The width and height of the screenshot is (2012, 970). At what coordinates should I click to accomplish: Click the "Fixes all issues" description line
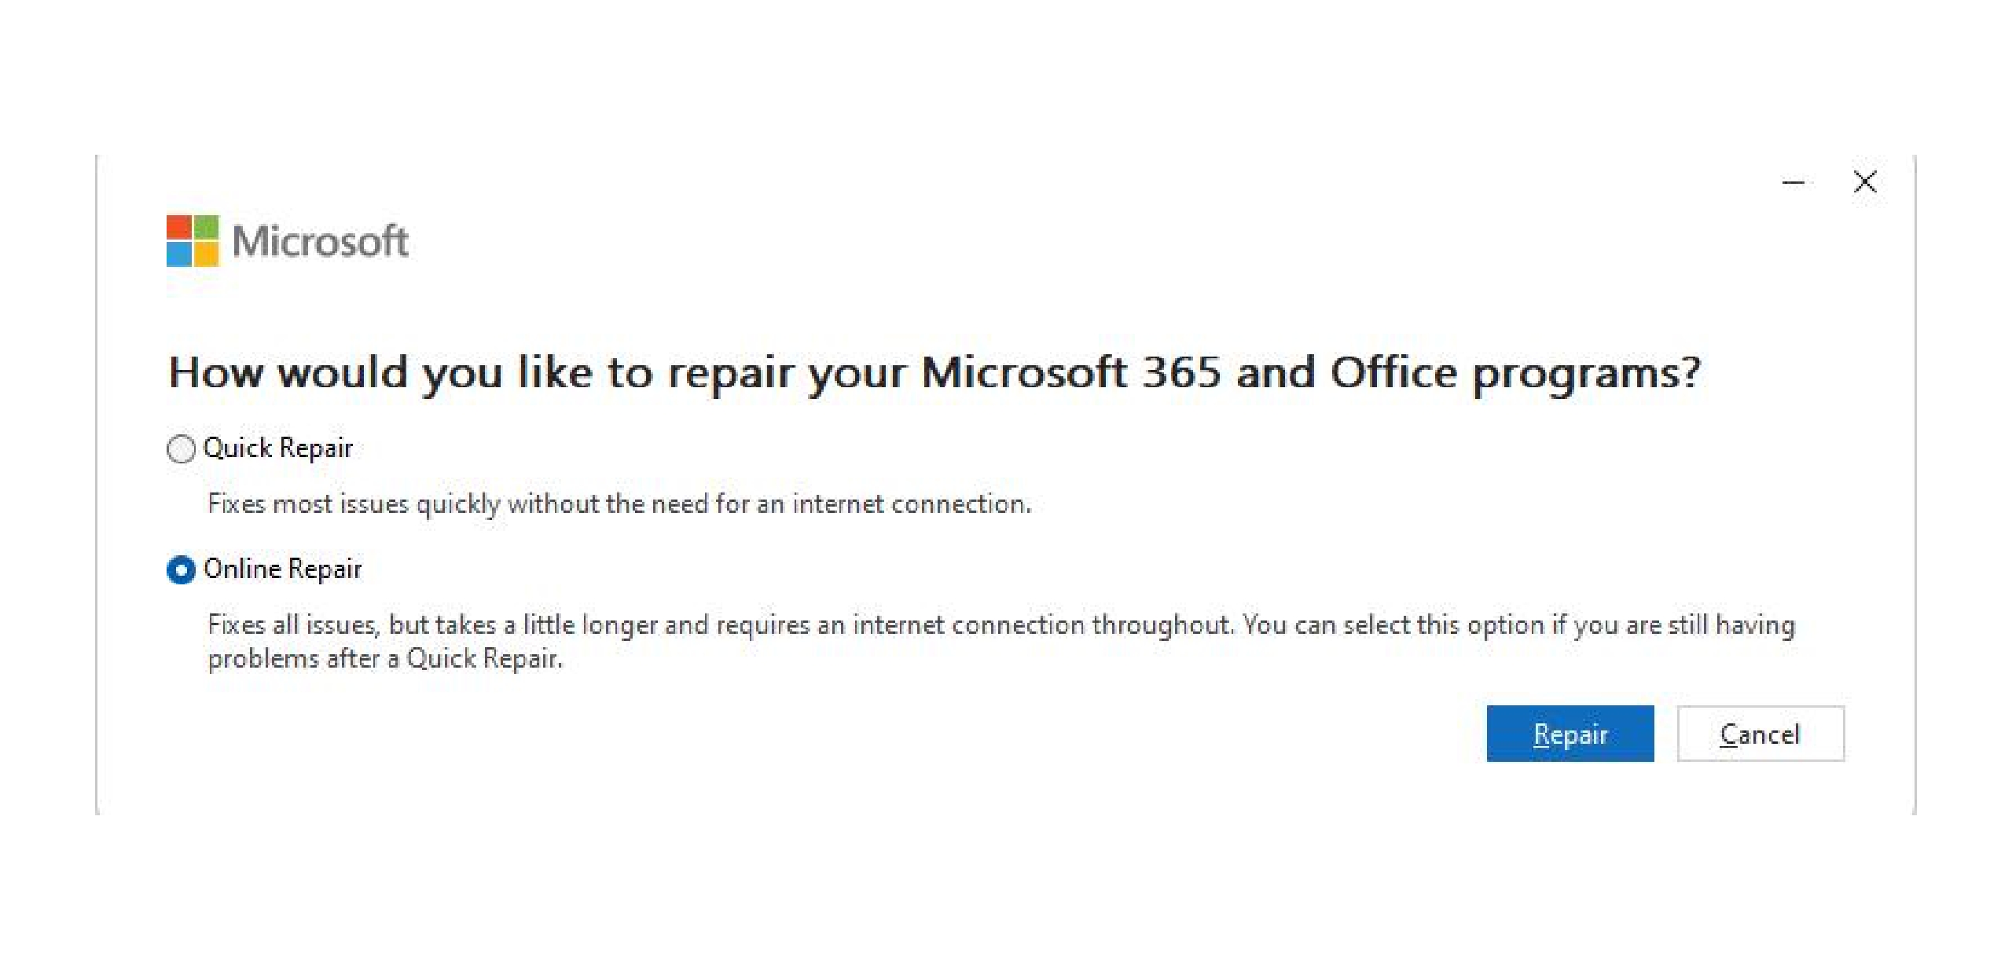[1001, 625]
